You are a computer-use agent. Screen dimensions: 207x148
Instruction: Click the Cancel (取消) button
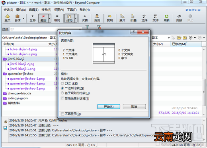(x=134, y=107)
